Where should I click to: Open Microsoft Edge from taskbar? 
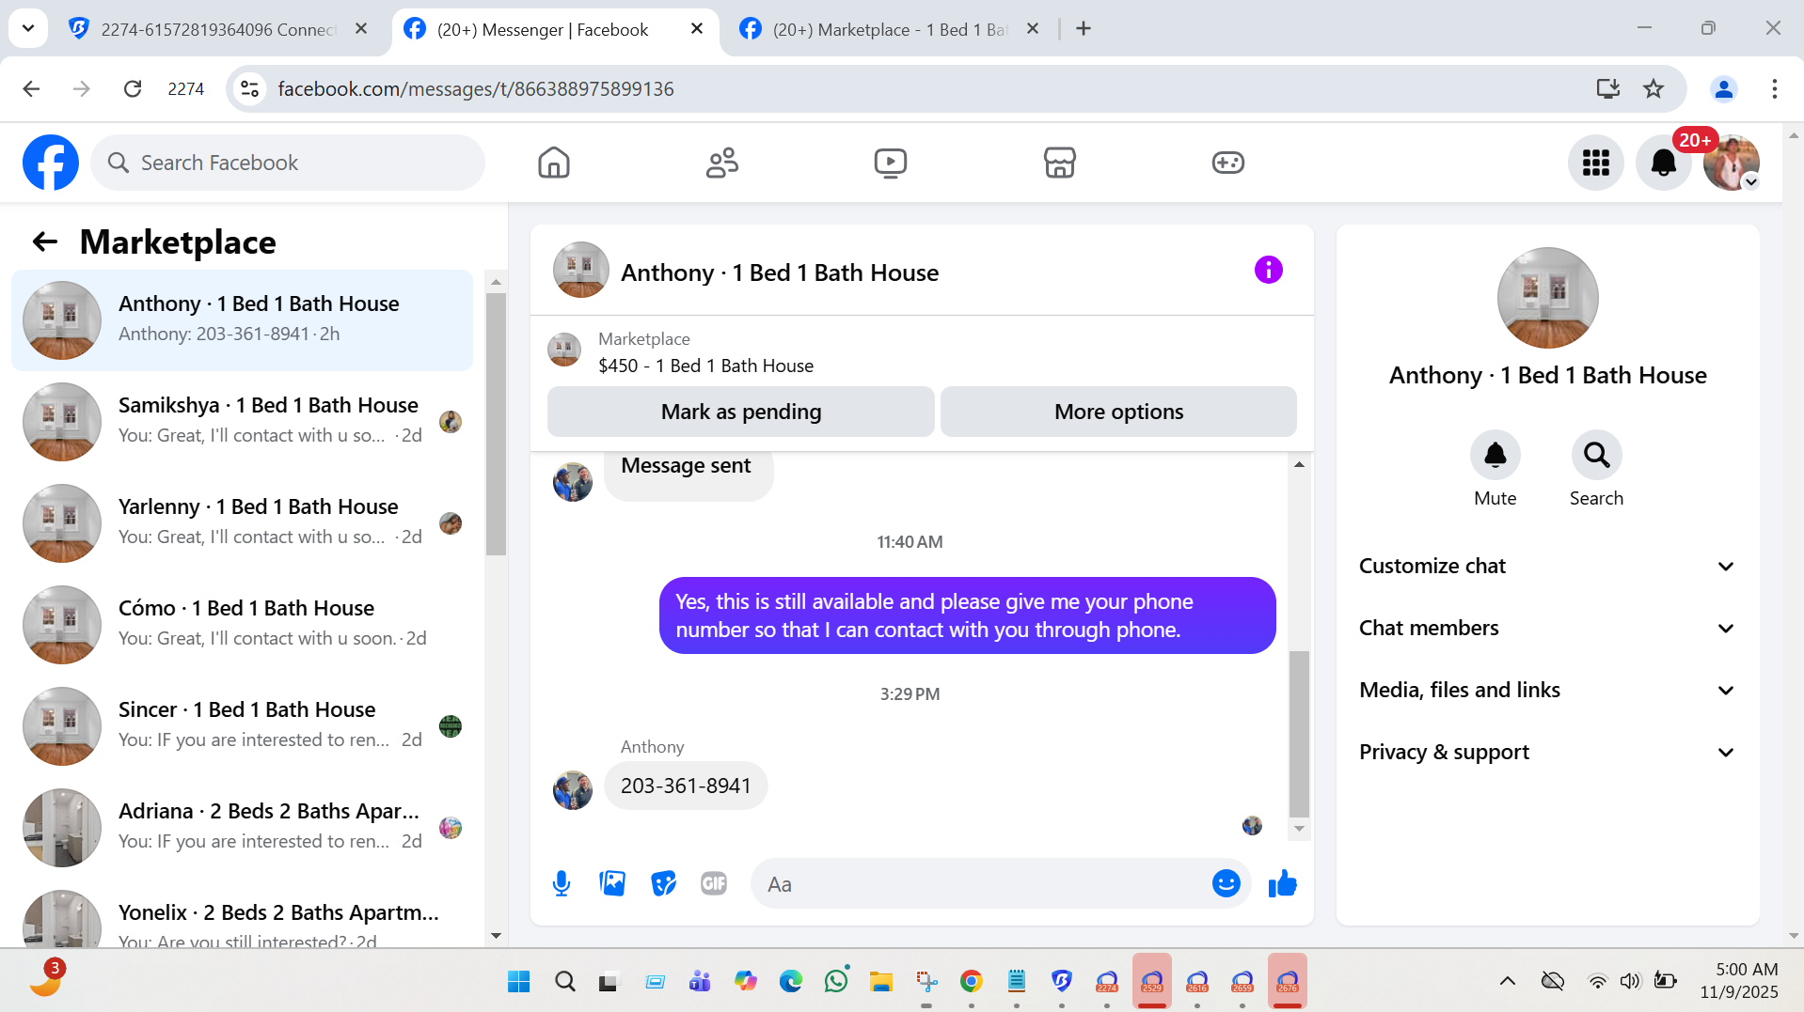791,981
